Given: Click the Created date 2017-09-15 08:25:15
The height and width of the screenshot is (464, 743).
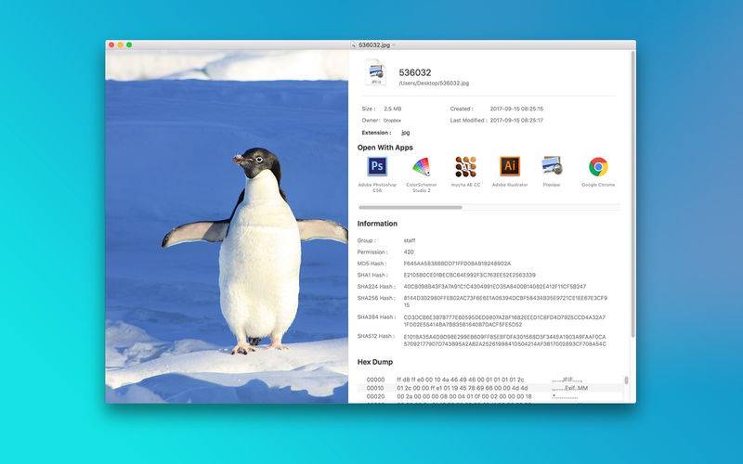Looking at the screenshot, I should (516, 109).
